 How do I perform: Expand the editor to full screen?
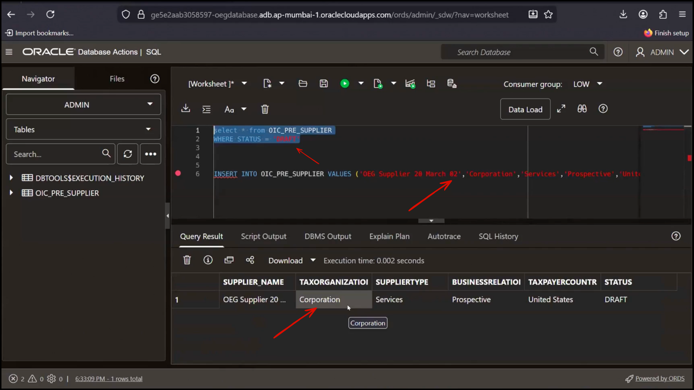pos(561,109)
